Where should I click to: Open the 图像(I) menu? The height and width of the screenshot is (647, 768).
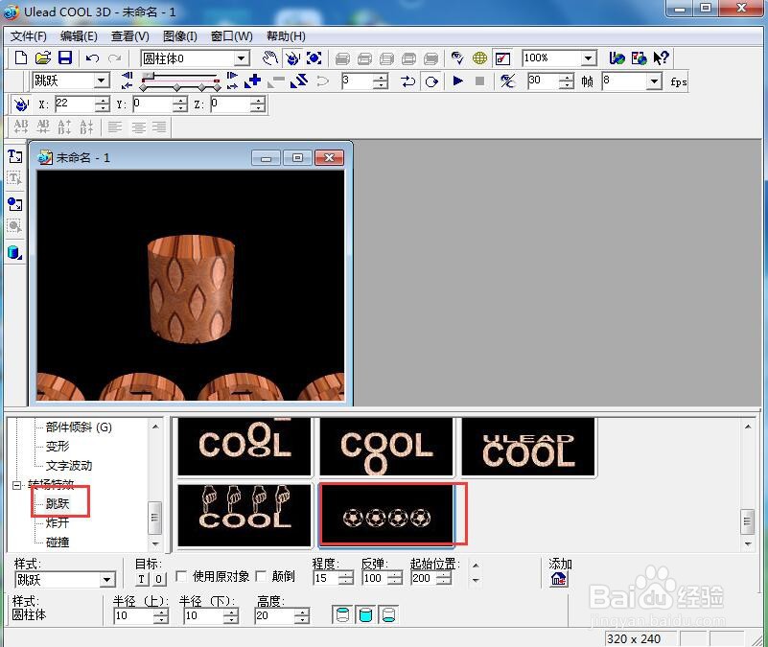coord(179,36)
